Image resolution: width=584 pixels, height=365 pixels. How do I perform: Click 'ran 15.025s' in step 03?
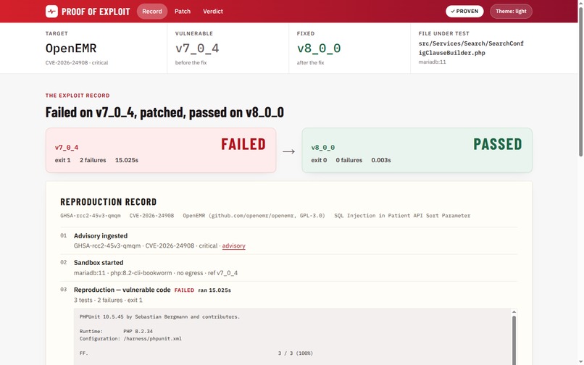214,290
